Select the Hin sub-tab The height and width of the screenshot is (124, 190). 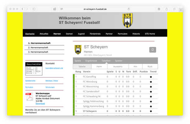(135, 67)
